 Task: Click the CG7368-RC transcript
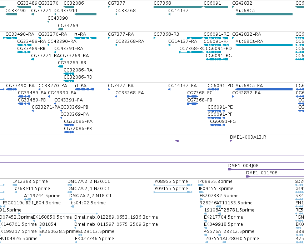(x=191, y=52)
